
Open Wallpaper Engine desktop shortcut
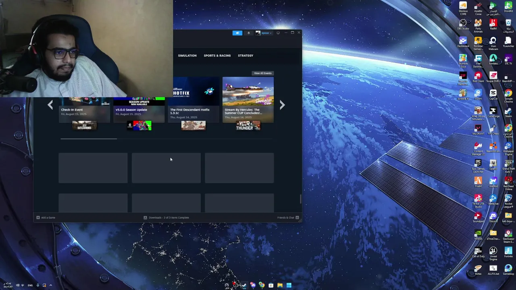[508, 148]
